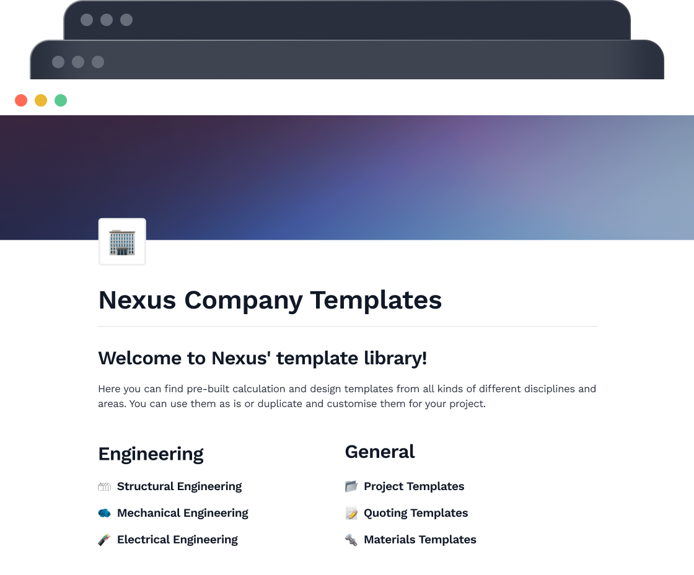This screenshot has height=575, width=694.
Task: Click the General section heading
Action: coord(380,452)
